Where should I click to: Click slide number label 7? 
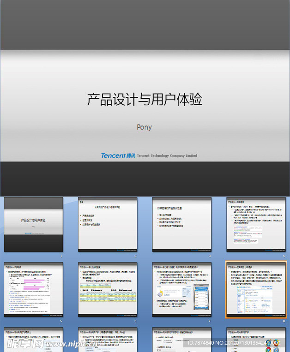click(x=210, y=321)
